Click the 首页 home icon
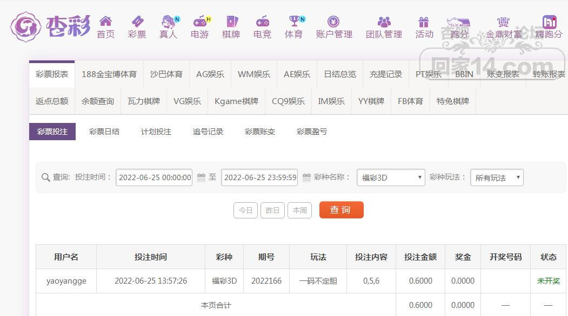 point(106,23)
